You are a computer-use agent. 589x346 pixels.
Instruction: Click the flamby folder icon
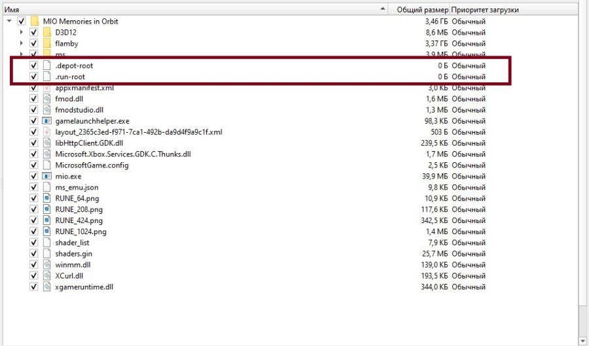[x=46, y=43]
